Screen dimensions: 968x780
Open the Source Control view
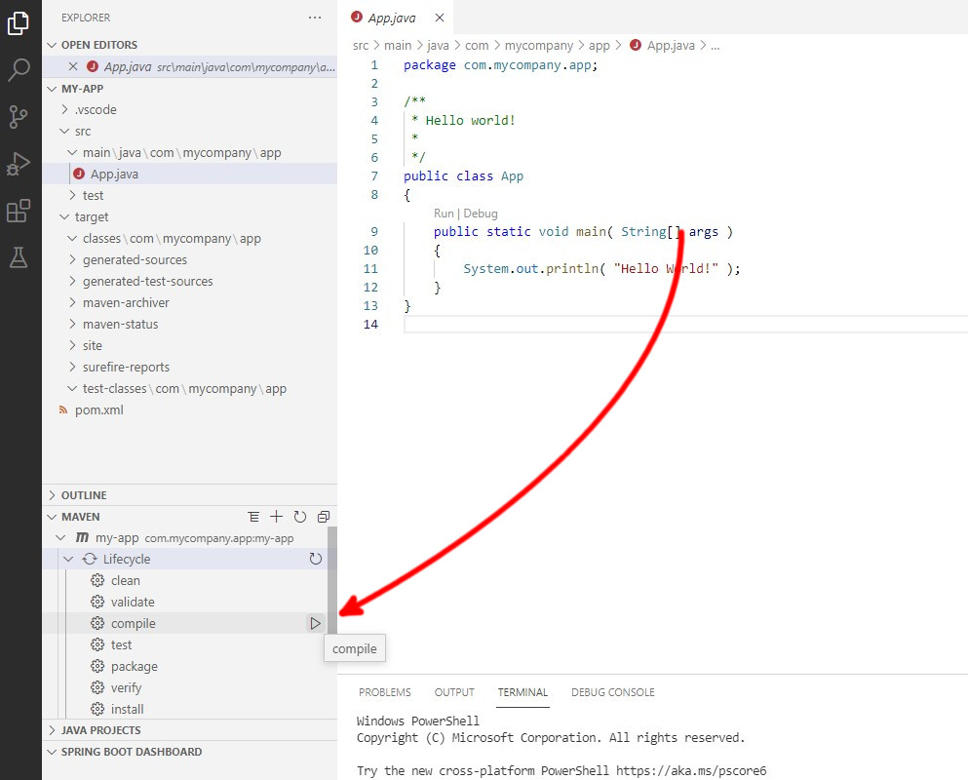coord(19,117)
